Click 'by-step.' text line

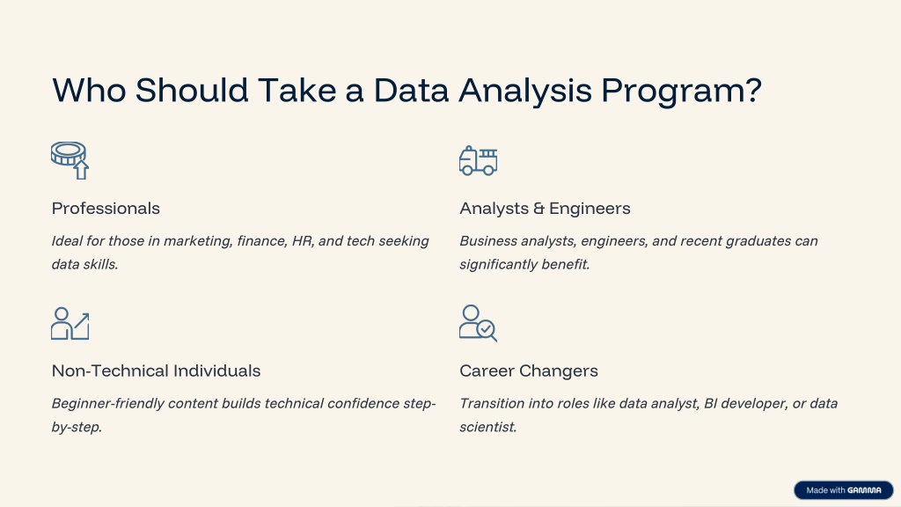point(77,427)
